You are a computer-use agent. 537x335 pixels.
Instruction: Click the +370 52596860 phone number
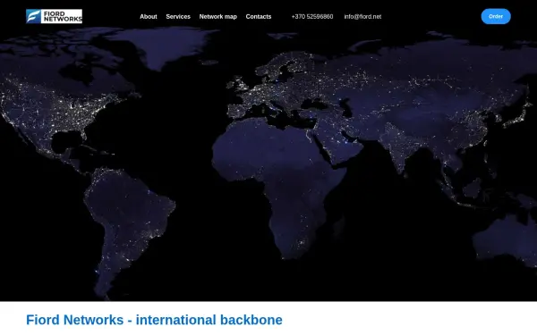312,16
